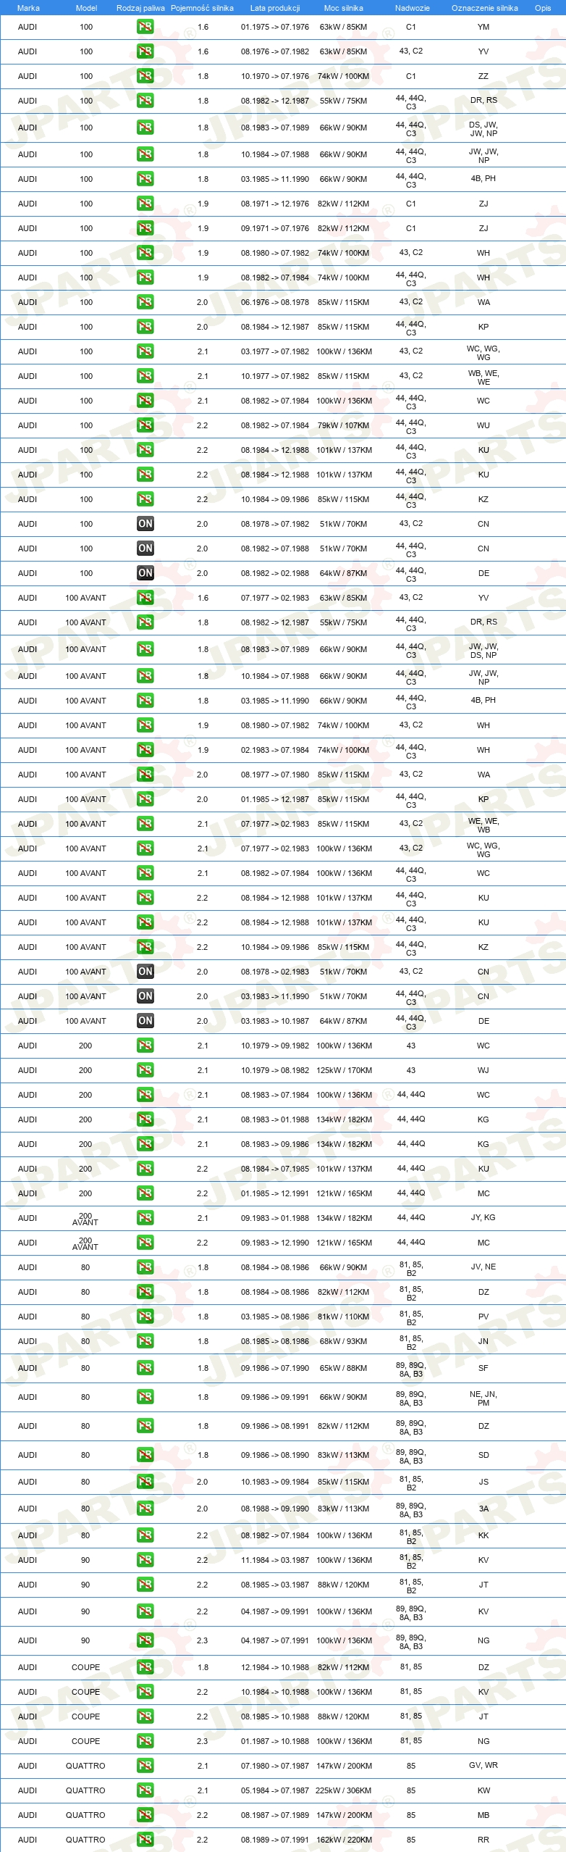Image resolution: width=566 pixels, height=1852 pixels.
Task: Click the engine code YM
Action: pyautogui.click(x=483, y=27)
